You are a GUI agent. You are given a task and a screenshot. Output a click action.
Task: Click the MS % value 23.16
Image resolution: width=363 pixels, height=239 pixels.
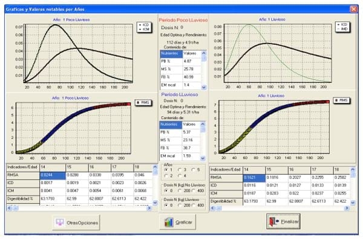point(191,140)
